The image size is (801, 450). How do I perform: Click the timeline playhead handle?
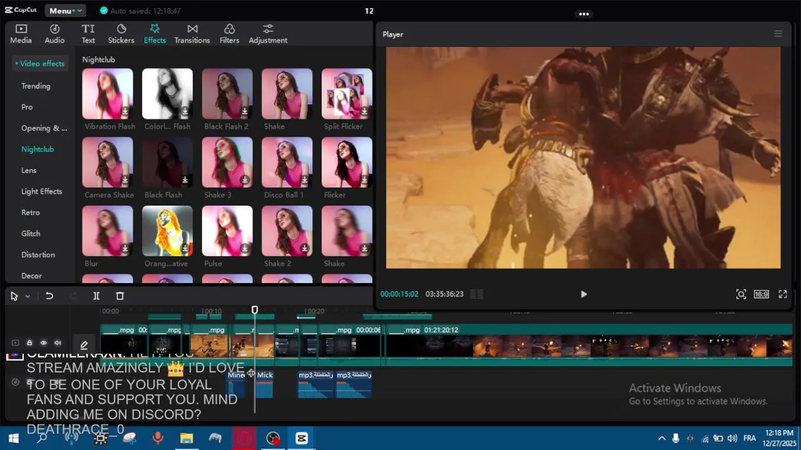coord(255,310)
